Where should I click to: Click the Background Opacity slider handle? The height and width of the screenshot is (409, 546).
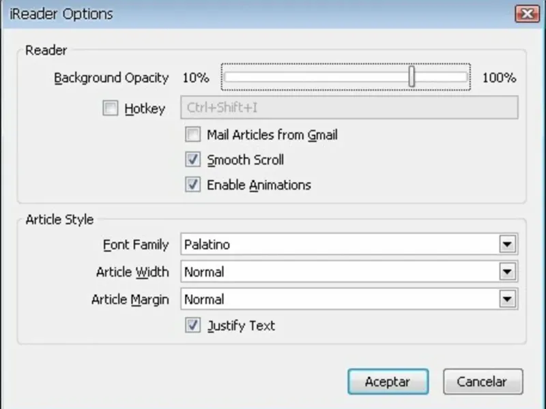coord(412,77)
